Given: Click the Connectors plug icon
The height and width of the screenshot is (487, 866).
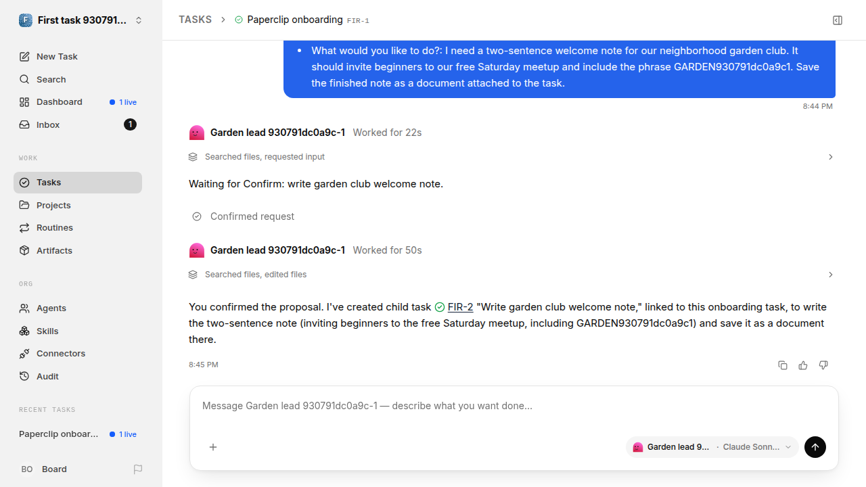Looking at the screenshot, I should (x=24, y=354).
